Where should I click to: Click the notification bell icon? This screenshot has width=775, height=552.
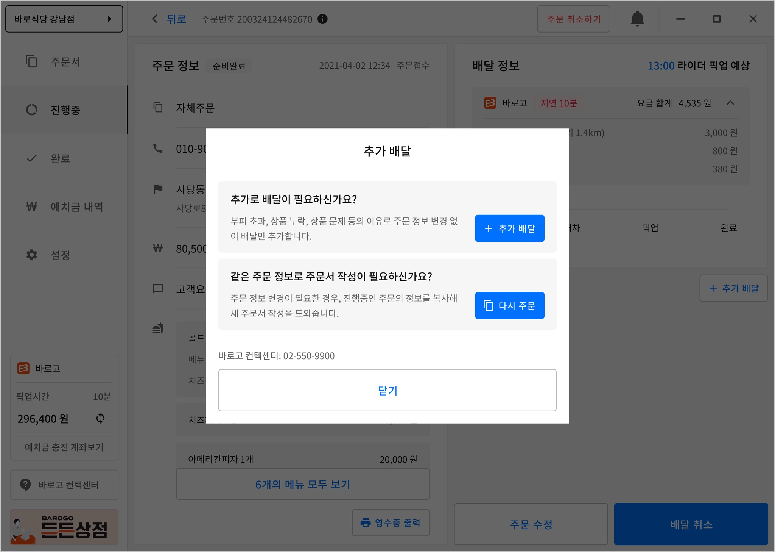click(637, 19)
